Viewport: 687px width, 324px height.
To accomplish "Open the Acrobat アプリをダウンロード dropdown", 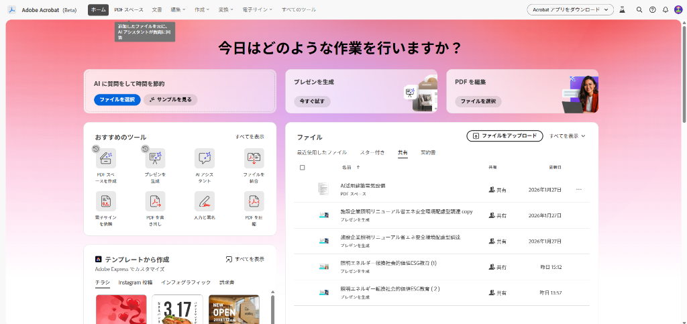I will click(570, 9).
